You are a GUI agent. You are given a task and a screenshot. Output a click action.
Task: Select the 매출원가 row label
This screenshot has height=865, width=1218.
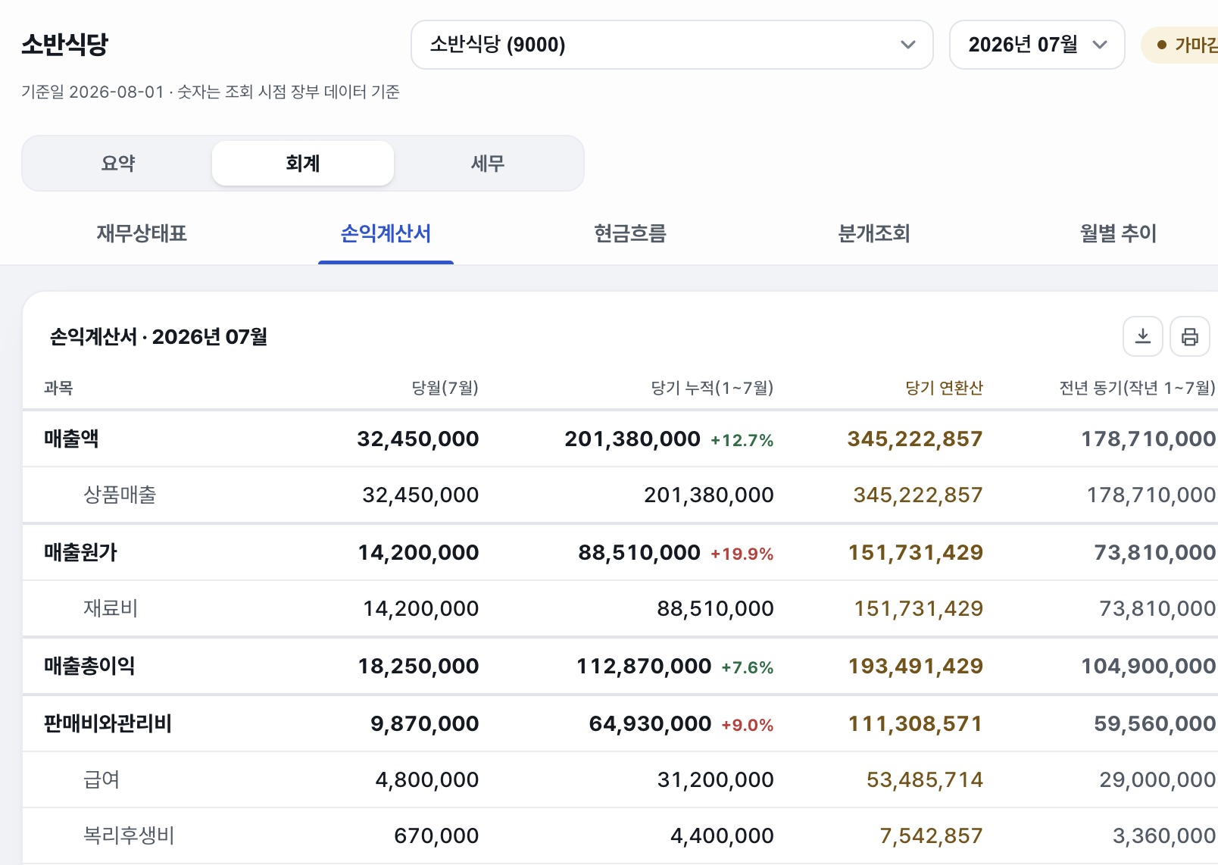[80, 552]
